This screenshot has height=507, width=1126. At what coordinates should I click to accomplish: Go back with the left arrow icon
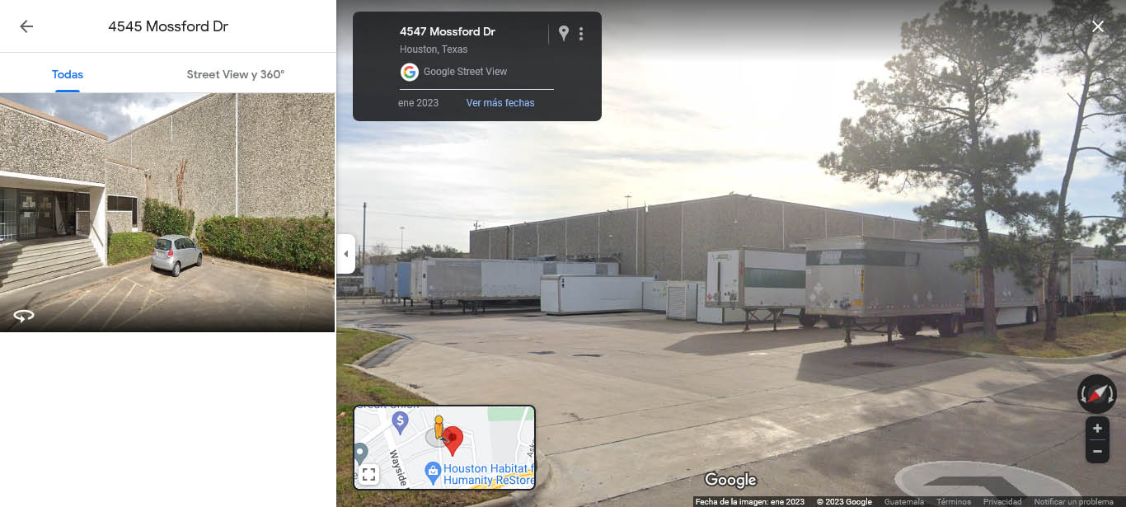coord(26,26)
